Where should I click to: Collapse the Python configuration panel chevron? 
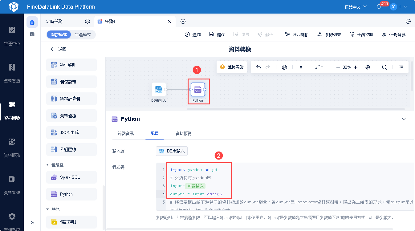click(x=404, y=119)
